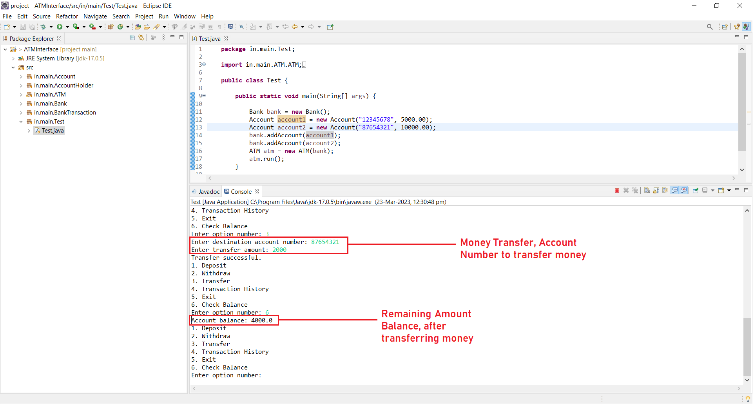754x404 pixels.
Task: Click the New file wizard icon
Action: 7,27
